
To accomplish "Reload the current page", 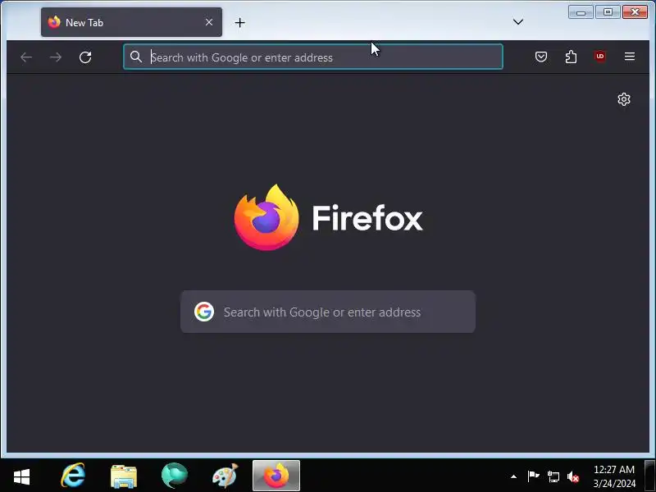I will coord(85,57).
